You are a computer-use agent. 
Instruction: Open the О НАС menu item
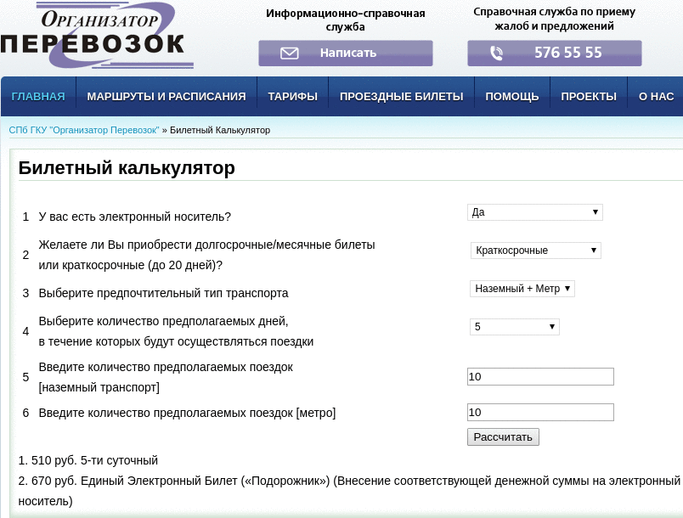[656, 97]
